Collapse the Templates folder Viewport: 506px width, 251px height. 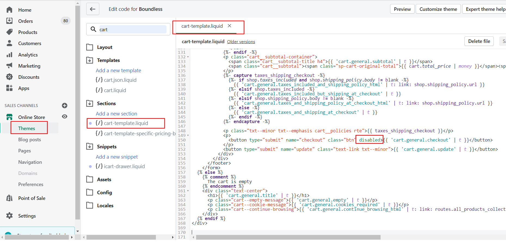tap(90, 60)
